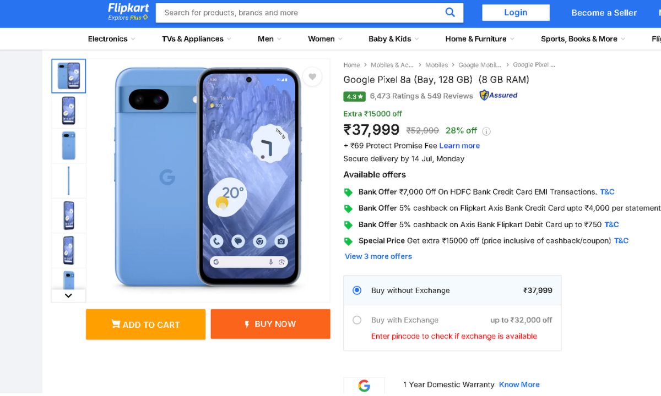The width and height of the screenshot is (661, 396).
Task: Click the 4.3 star rating badge
Action: pos(355,96)
